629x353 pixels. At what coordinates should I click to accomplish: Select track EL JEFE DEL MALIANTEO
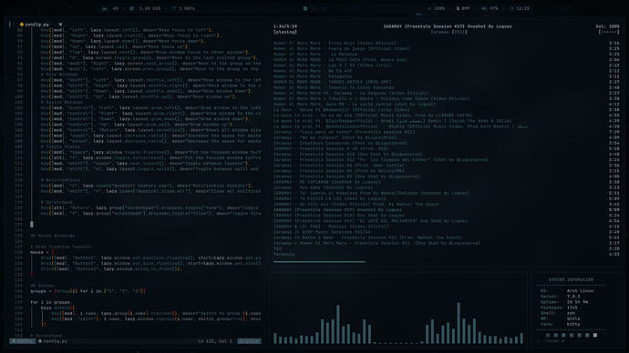point(370,221)
